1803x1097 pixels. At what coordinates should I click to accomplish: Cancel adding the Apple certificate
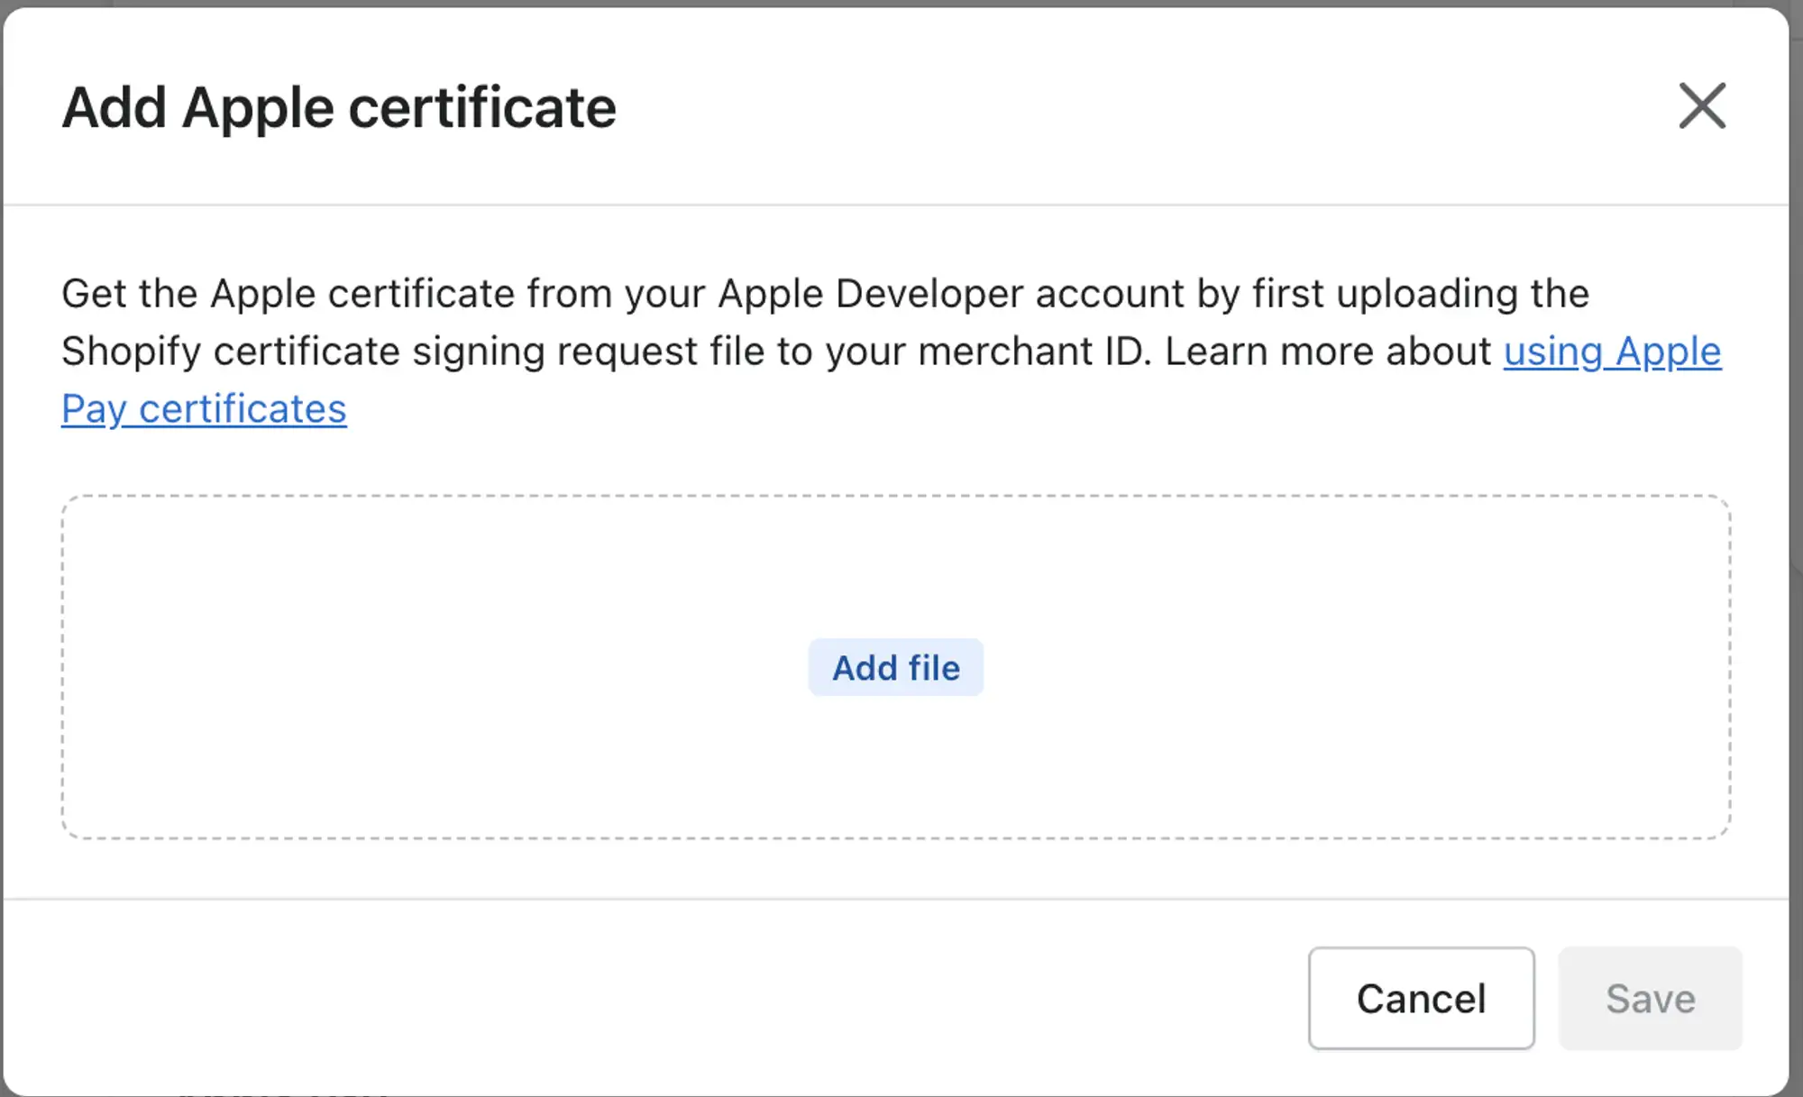(1421, 998)
